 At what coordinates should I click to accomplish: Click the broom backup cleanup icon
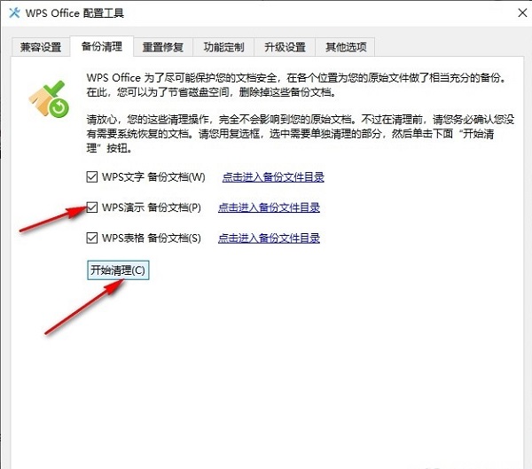(47, 96)
